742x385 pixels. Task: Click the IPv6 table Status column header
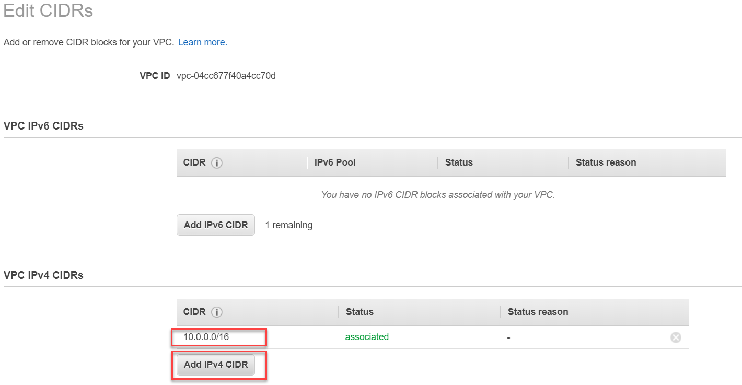click(459, 162)
